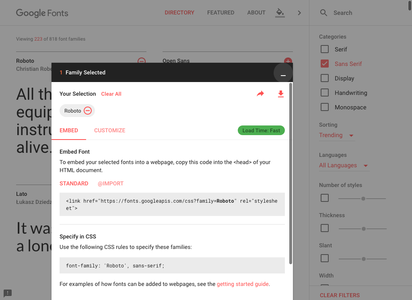Add Open Sans with plus icon

coord(288,61)
